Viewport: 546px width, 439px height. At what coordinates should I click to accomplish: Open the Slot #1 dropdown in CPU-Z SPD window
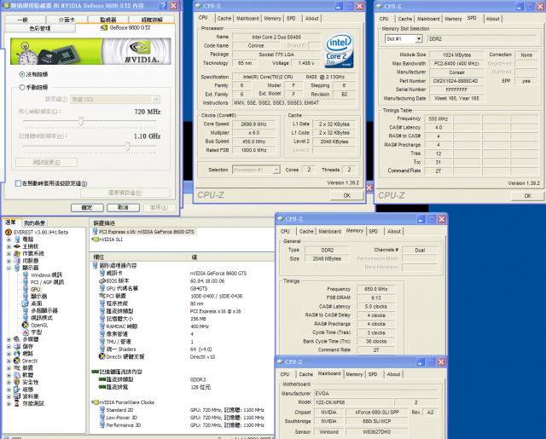[x=419, y=39]
